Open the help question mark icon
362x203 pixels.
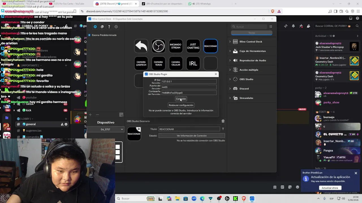coord(109,27)
